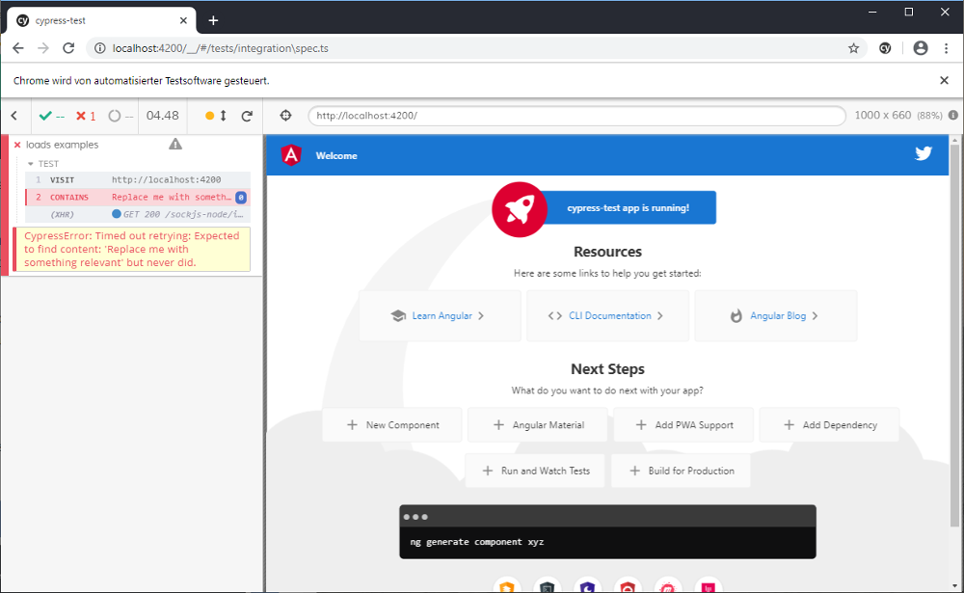
Task: Open the CLI Documentation link
Action: pyautogui.click(x=609, y=315)
